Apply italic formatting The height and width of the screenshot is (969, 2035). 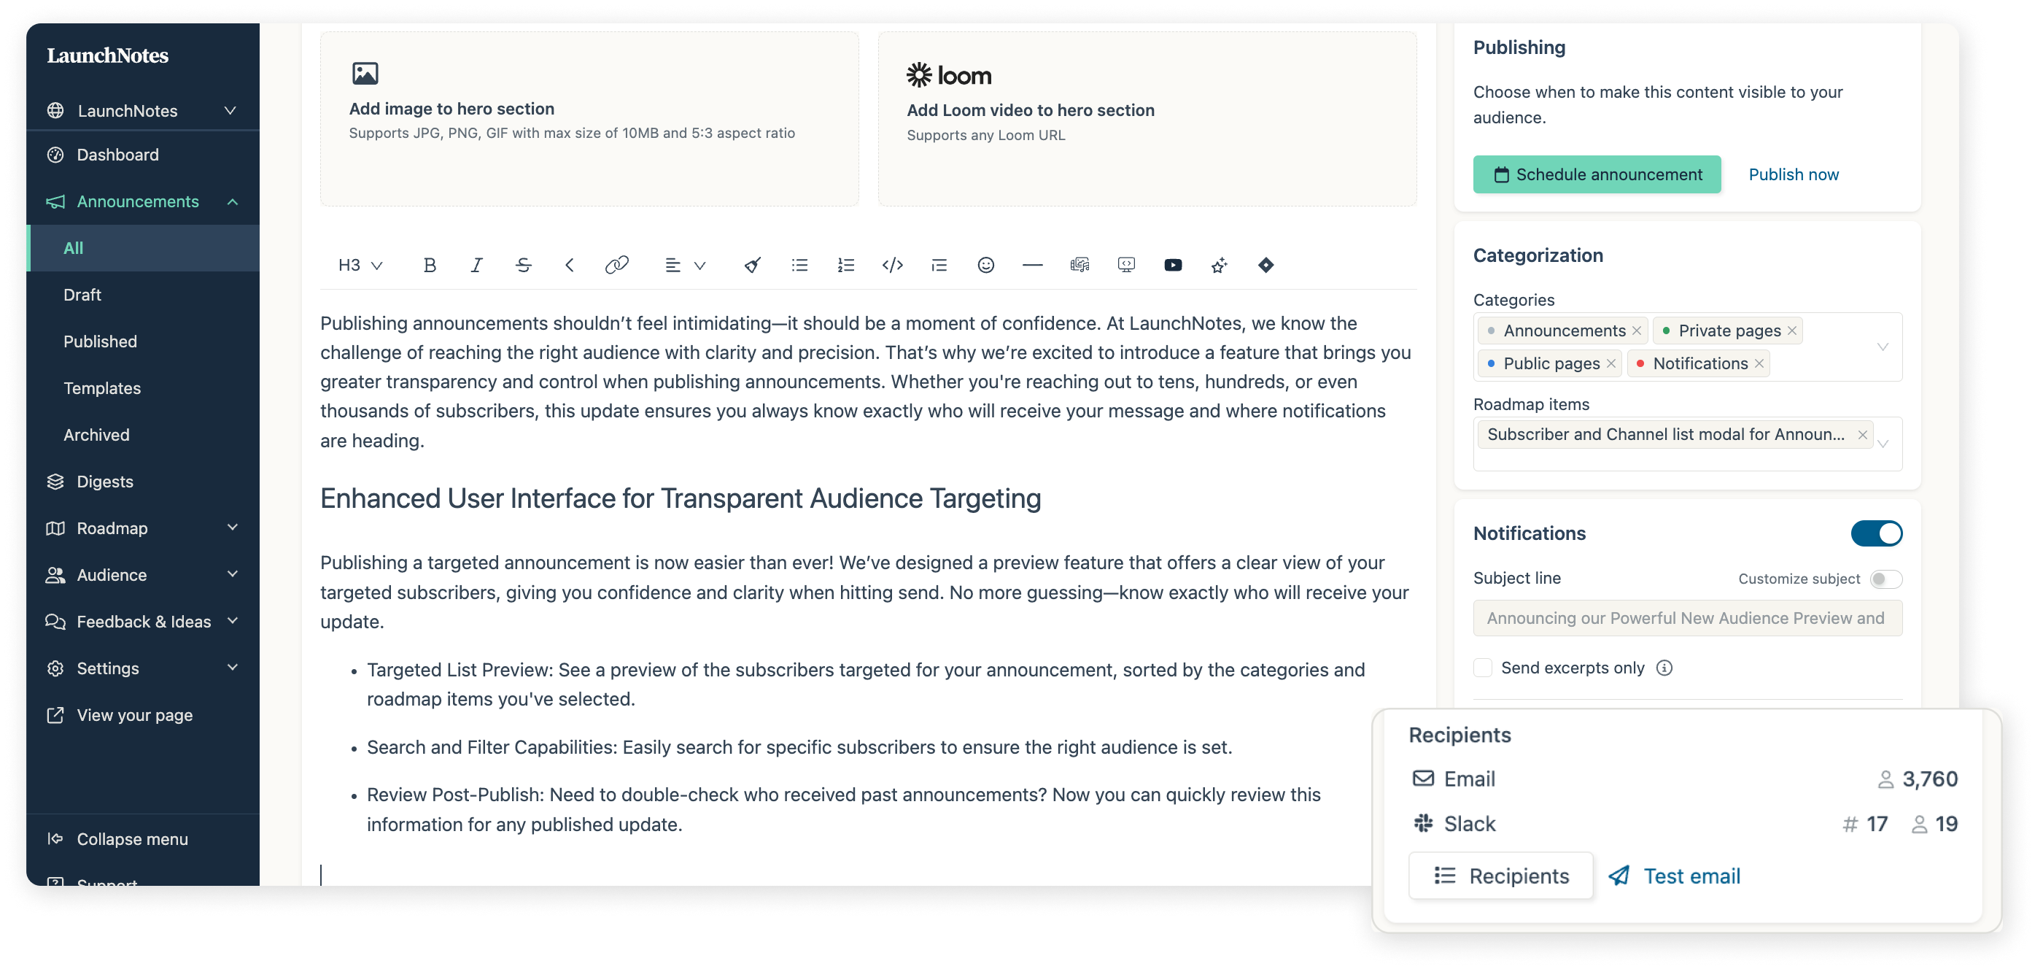click(x=476, y=265)
